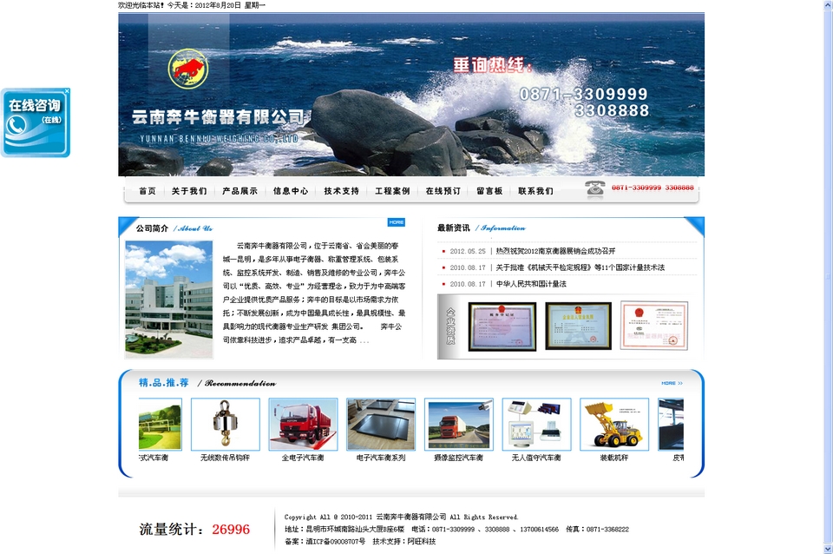Viewport: 833px width, 554px height.
Task: Open the 工程案例 menu item
Action: pyautogui.click(x=392, y=191)
